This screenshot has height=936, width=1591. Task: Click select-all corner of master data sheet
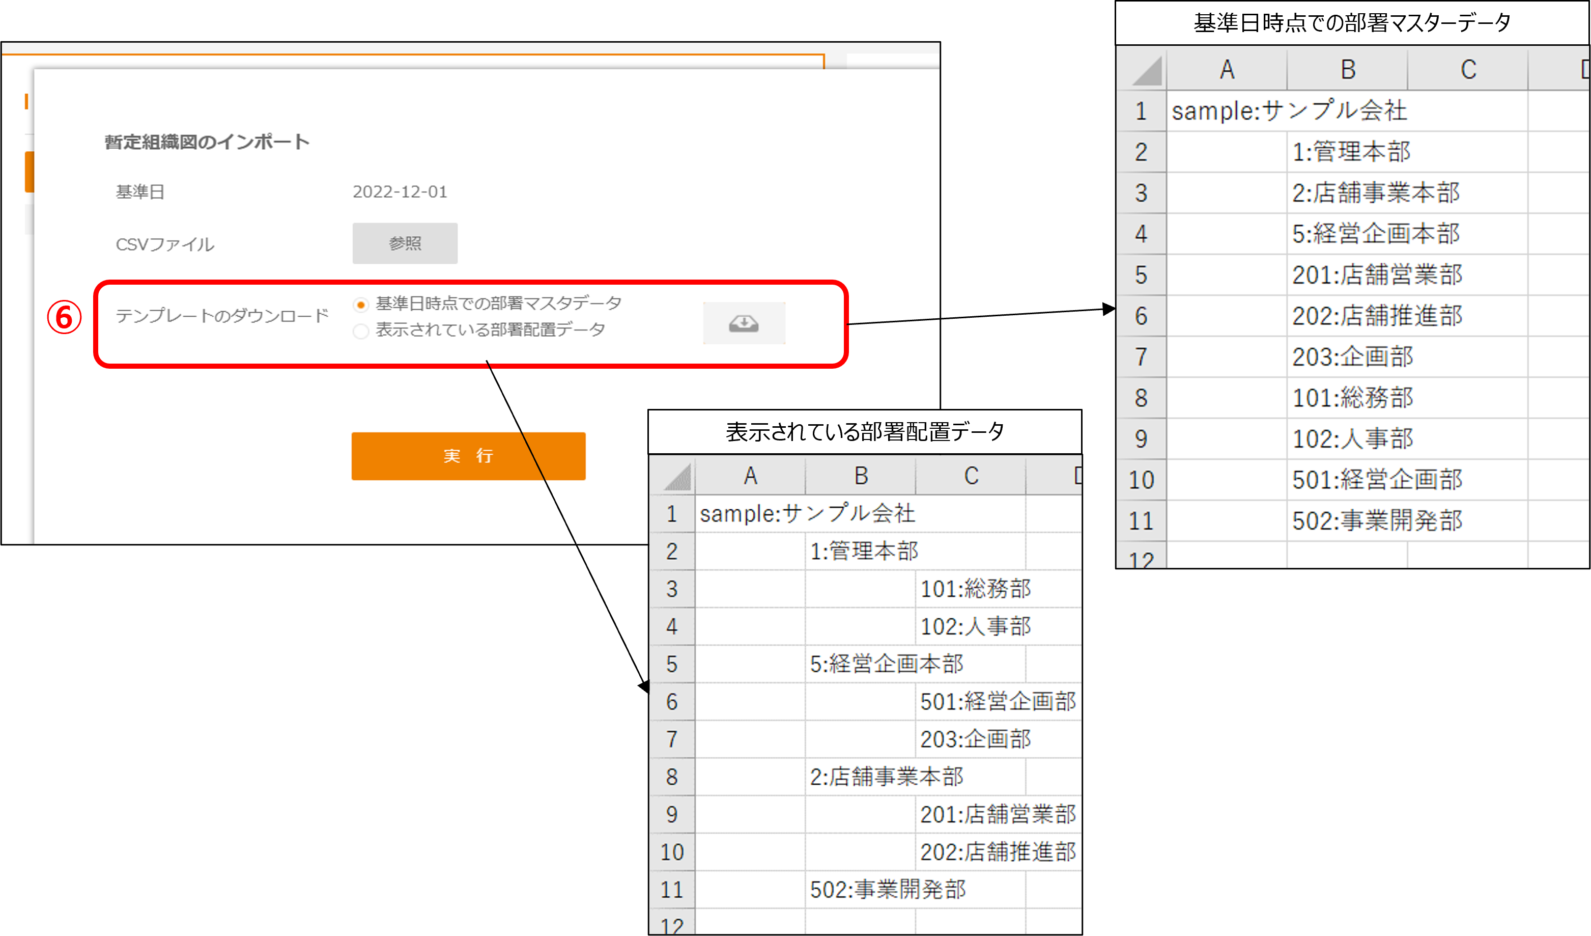[x=1145, y=71]
